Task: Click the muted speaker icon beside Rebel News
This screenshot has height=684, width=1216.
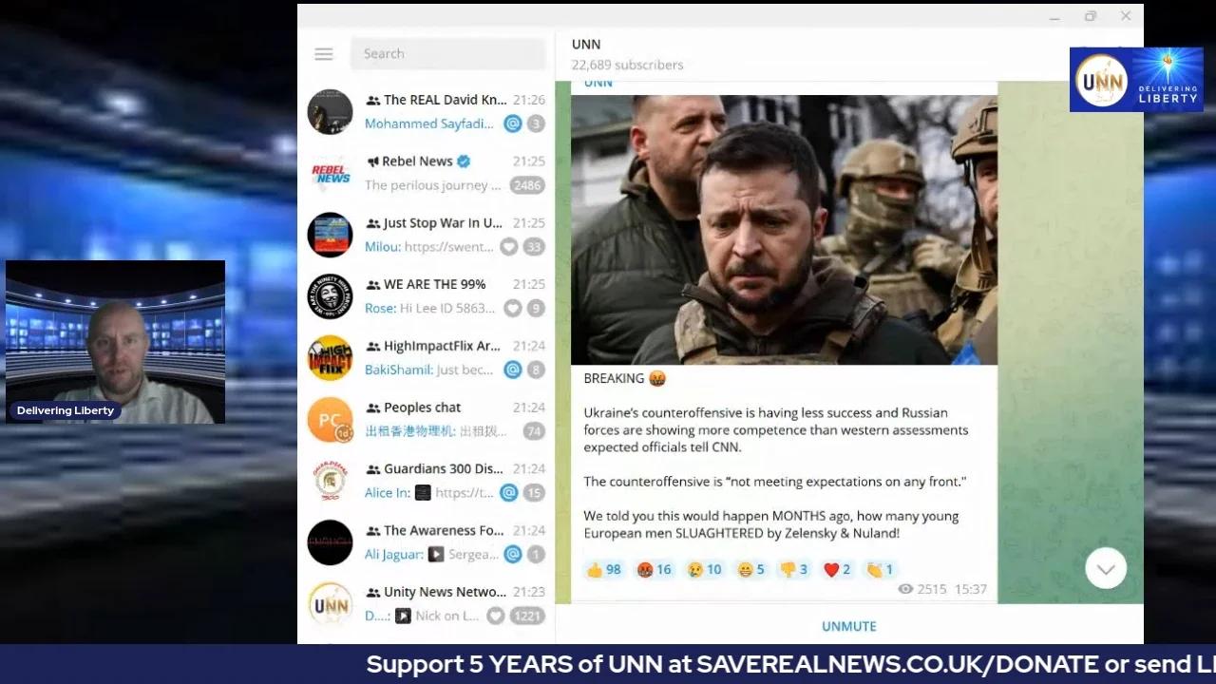Action: (x=375, y=161)
